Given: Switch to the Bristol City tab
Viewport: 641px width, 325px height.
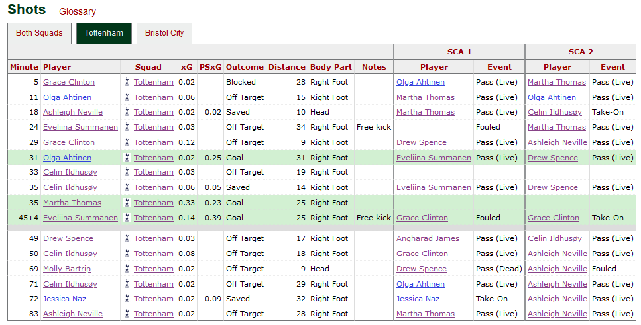Looking at the screenshot, I should point(164,33).
